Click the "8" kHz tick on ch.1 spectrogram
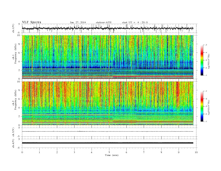 point(20,44)
